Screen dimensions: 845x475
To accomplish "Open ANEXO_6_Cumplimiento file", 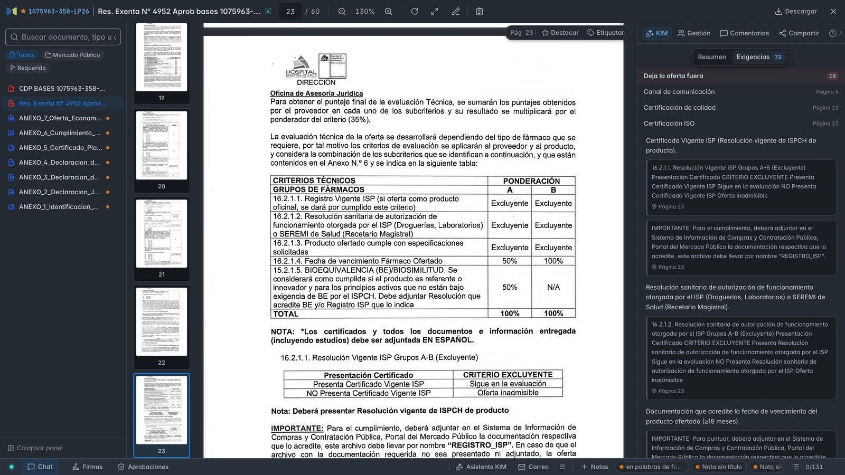I will pyautogui.click(x=62, y=133).
